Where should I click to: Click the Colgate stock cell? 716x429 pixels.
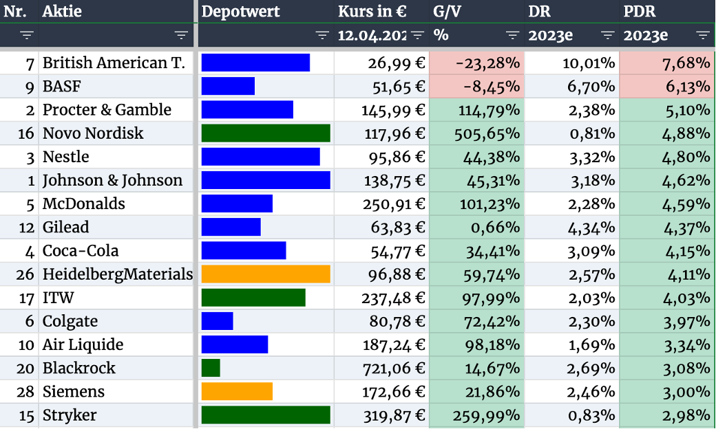click(116, 321)
